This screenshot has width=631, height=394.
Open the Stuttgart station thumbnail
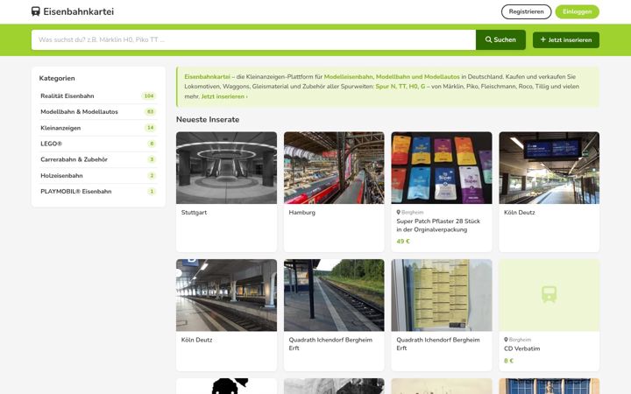pos(227,167)
